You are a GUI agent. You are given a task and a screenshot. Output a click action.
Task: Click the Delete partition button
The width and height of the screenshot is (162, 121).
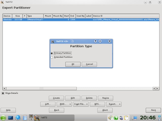(89, 98)
